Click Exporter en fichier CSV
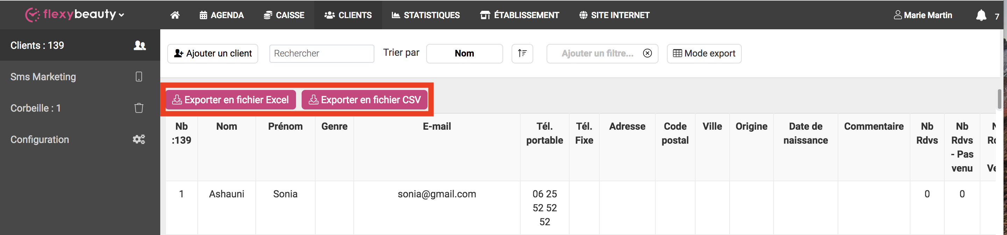Viewport: 1007px width, 235px height. coord(365,100)
